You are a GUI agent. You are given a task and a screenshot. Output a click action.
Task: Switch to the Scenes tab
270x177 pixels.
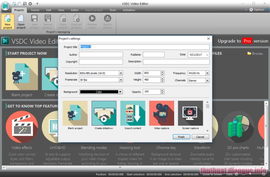coord(35,10)
